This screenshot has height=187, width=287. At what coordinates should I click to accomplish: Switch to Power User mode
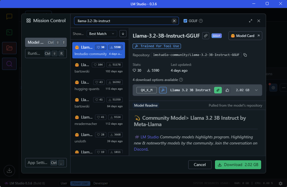click(80, 183)
